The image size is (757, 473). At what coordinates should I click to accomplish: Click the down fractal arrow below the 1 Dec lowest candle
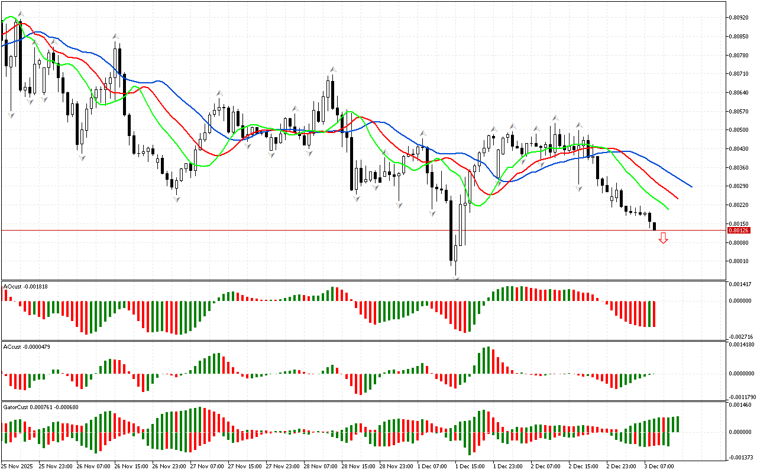pyautogui.click(x=456, y=277)
